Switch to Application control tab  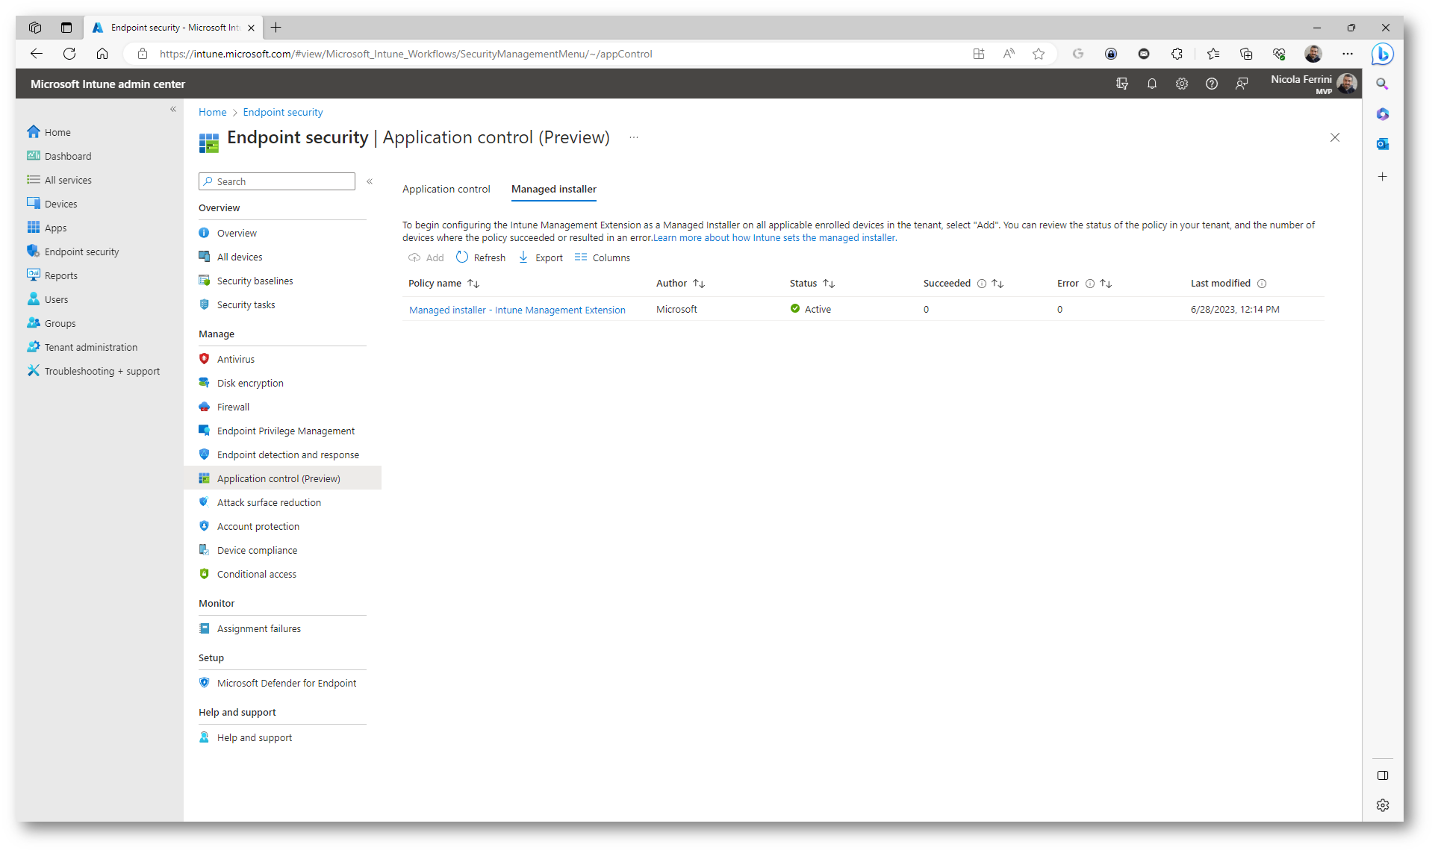click(x=446, y=189)
